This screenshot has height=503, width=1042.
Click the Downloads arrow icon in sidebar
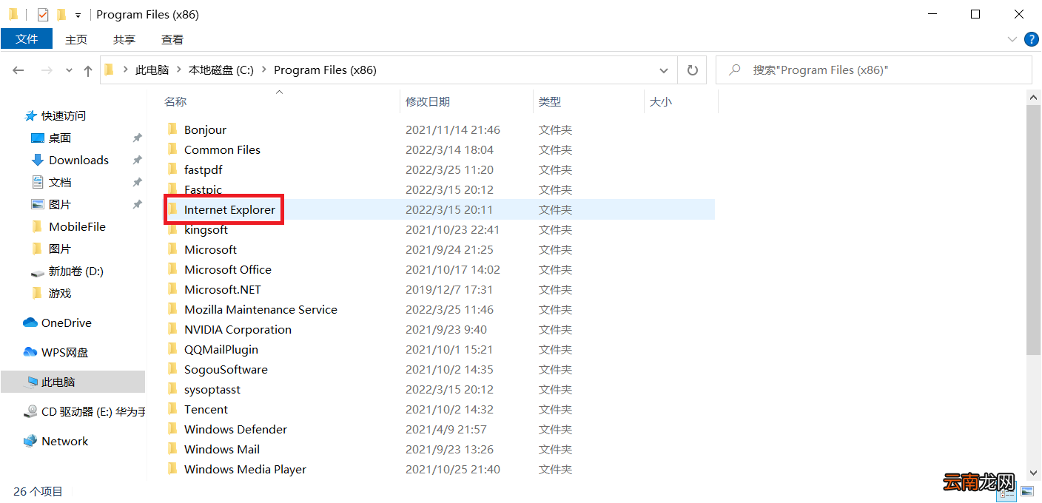pos(38,160)
